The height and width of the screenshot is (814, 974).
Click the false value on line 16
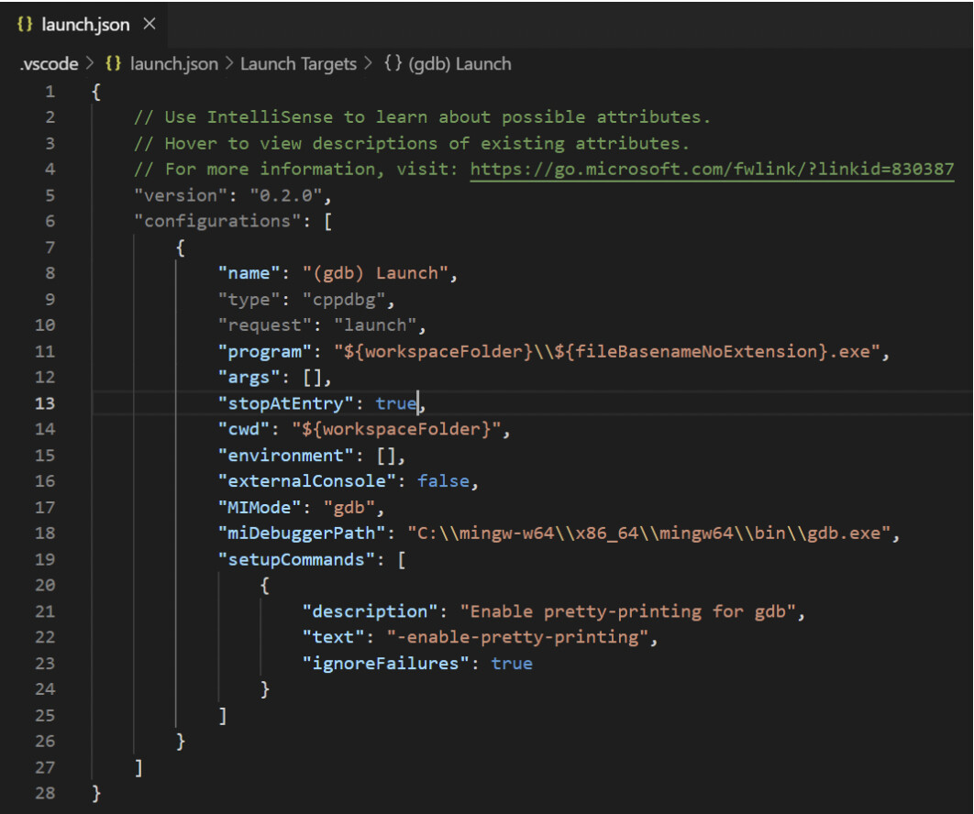click(x=443, y=481)
